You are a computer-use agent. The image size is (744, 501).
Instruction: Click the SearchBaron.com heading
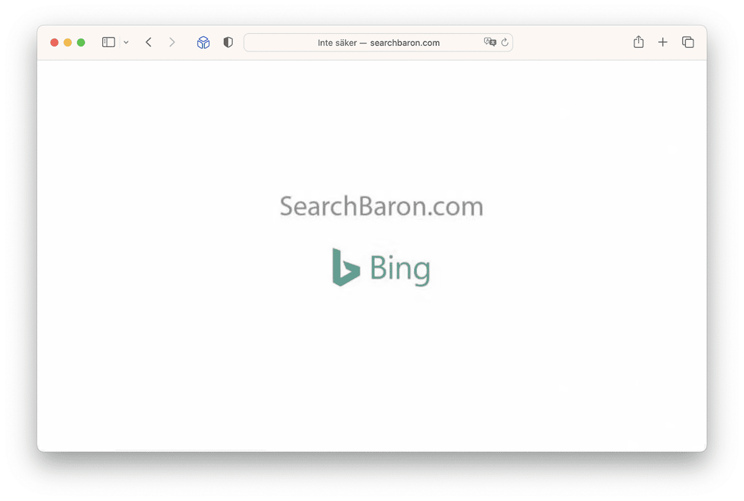click(x=381, y=206)
